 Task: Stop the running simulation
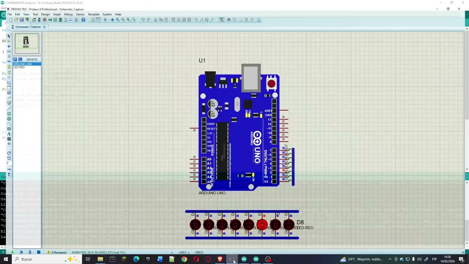tap(38, 252)
